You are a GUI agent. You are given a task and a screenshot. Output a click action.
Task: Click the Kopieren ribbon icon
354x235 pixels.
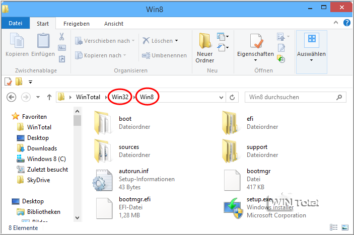pos(17,41)
